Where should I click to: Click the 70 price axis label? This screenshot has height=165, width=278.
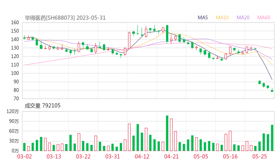[16, 98]
